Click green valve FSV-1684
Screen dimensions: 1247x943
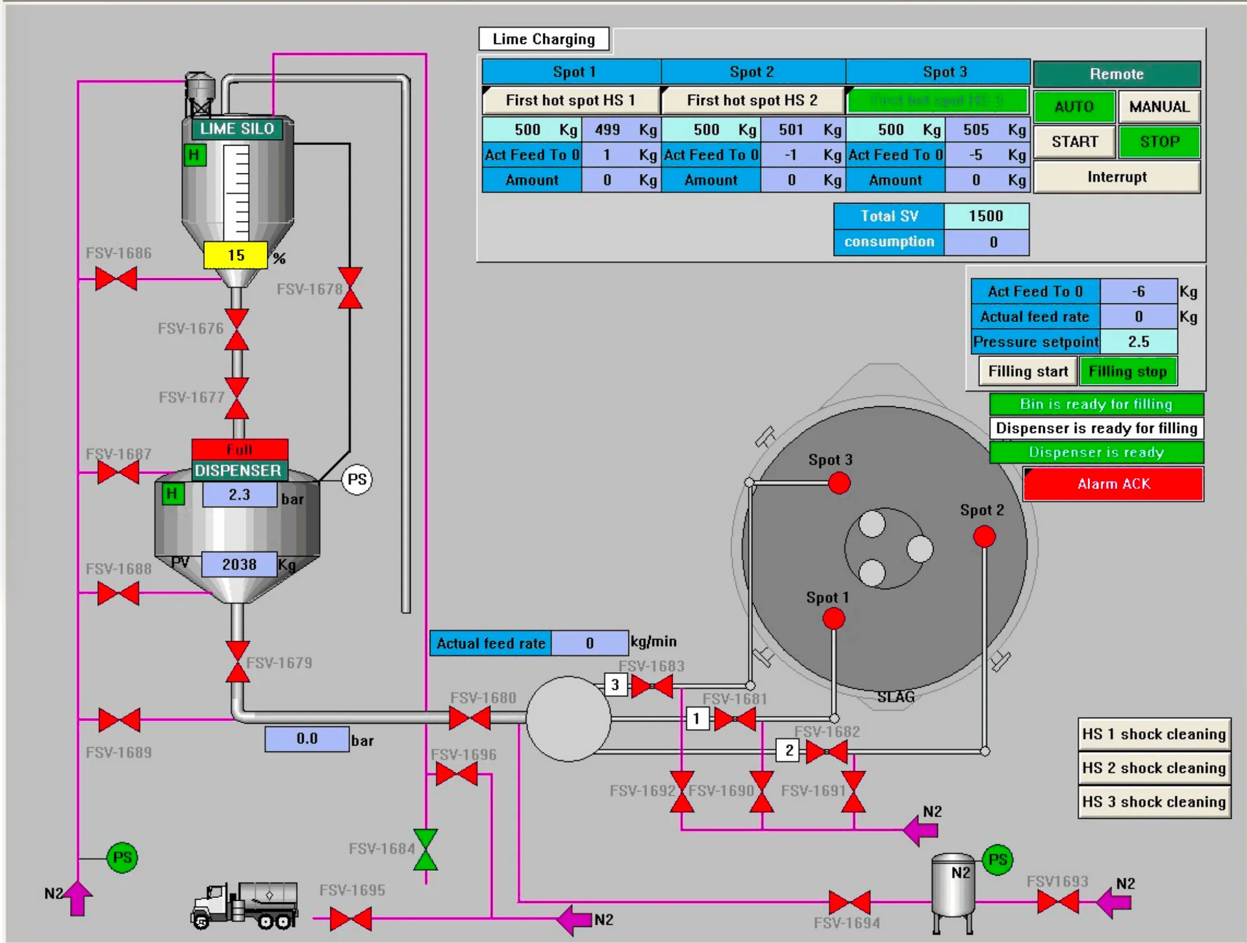(425, 849)
